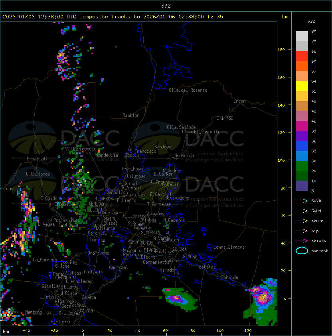
Task: Click the 'E_1-736' map label
Action: click(x=225, y=118)
